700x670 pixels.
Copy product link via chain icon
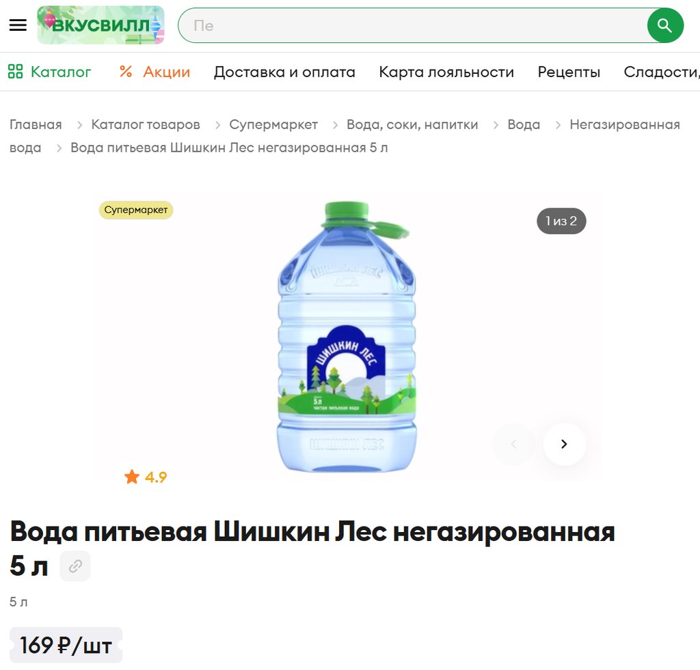click(75, 566)
